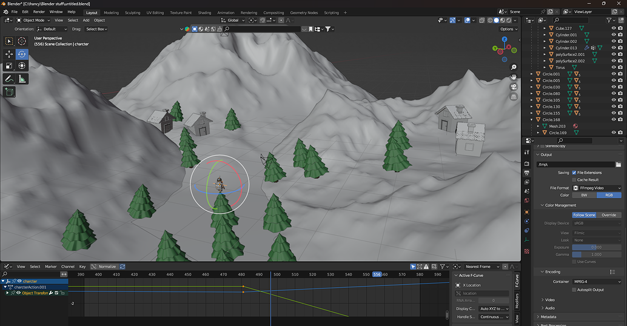Switch to the Shading workspace tab
This screenshot has height=326, width=627.
click(x=204, y=13)
